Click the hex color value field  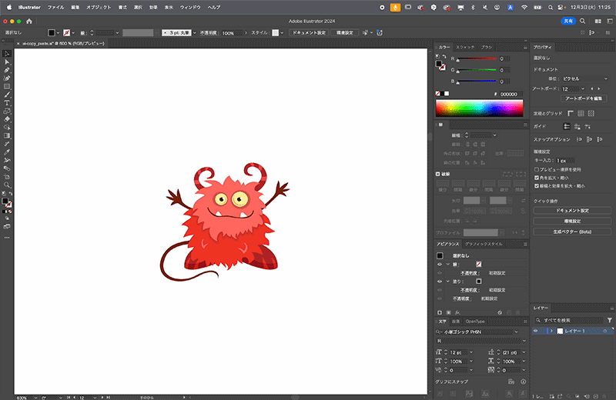(511, 94)
